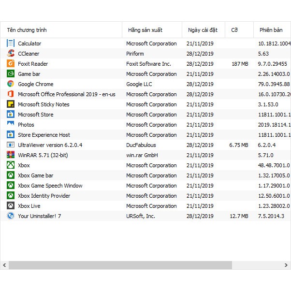
Task: Select the Xbox Identity Provider entry
Action: tap(44, 196)
